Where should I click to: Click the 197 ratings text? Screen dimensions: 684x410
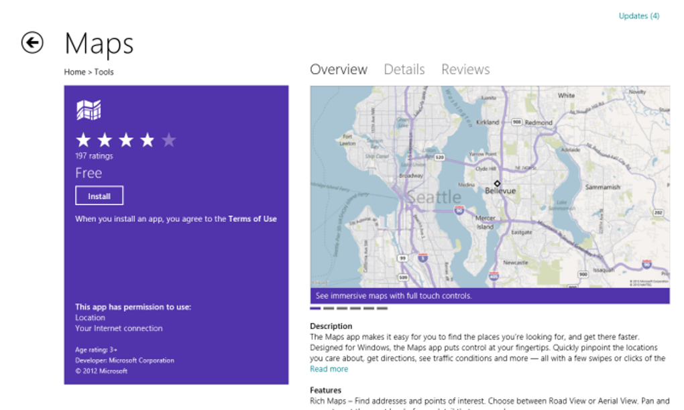click(x=94, y=156)
